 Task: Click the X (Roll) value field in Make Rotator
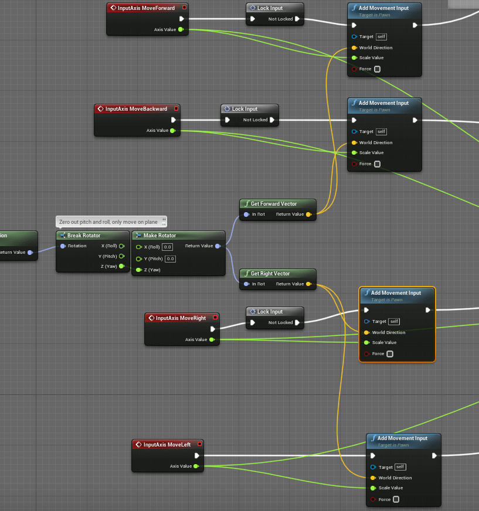click(x=167, y=247)
